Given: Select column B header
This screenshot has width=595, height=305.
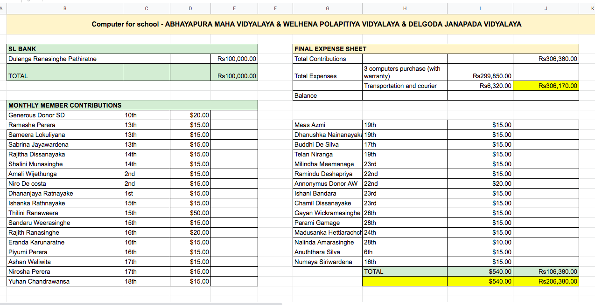Looking at the screenshot, I should [65, 8].
